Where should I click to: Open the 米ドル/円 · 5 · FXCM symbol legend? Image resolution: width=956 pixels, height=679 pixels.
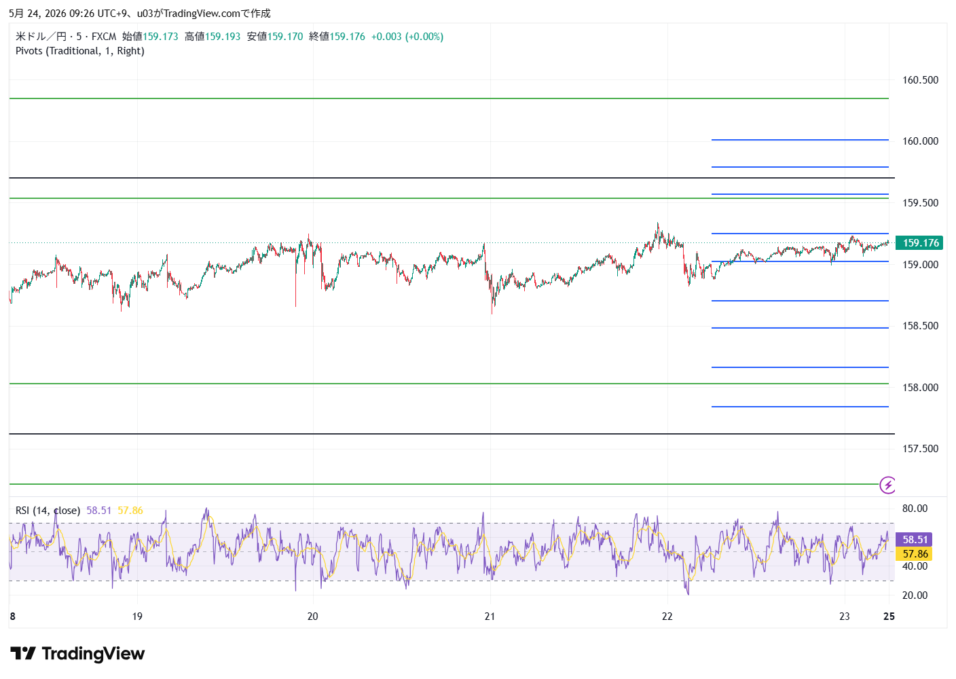[66, 37]
